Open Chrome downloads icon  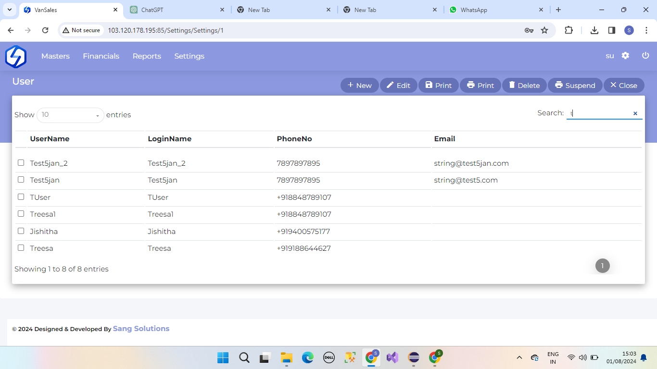[x=594, y=30]
